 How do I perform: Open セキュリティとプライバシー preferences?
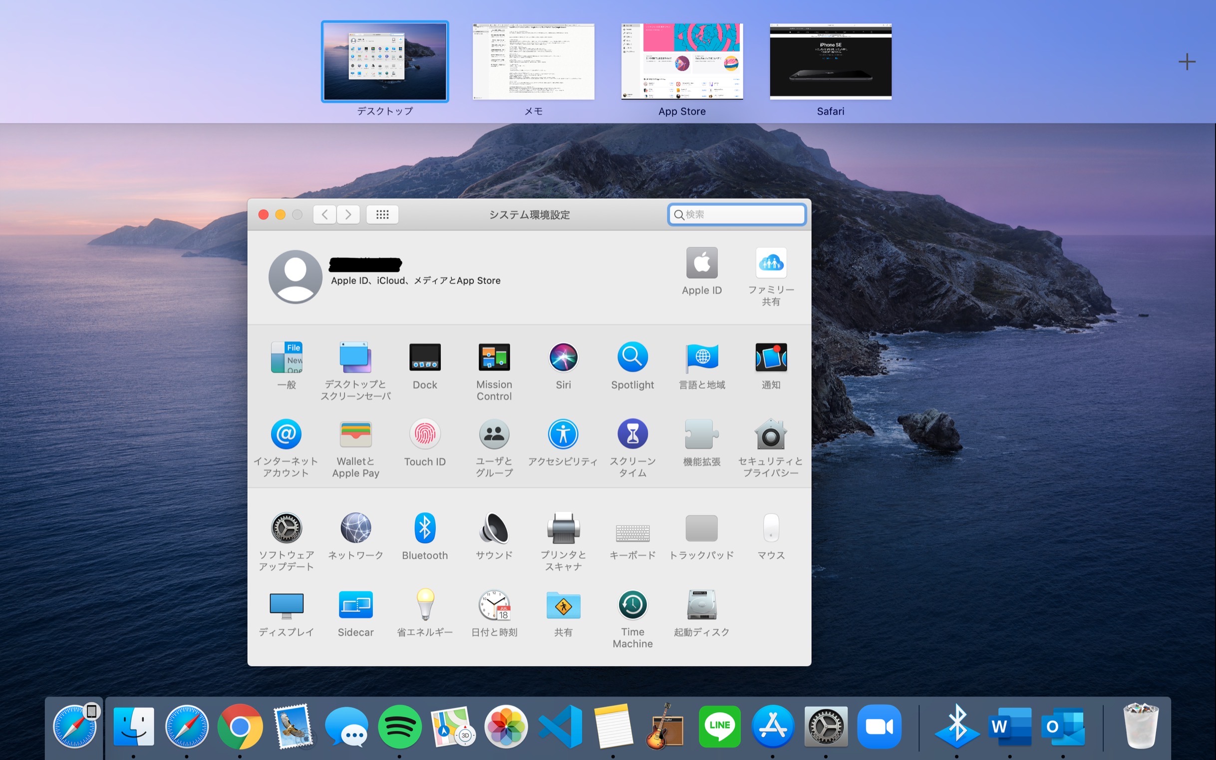pyautogui.click(x=771, y=434)
